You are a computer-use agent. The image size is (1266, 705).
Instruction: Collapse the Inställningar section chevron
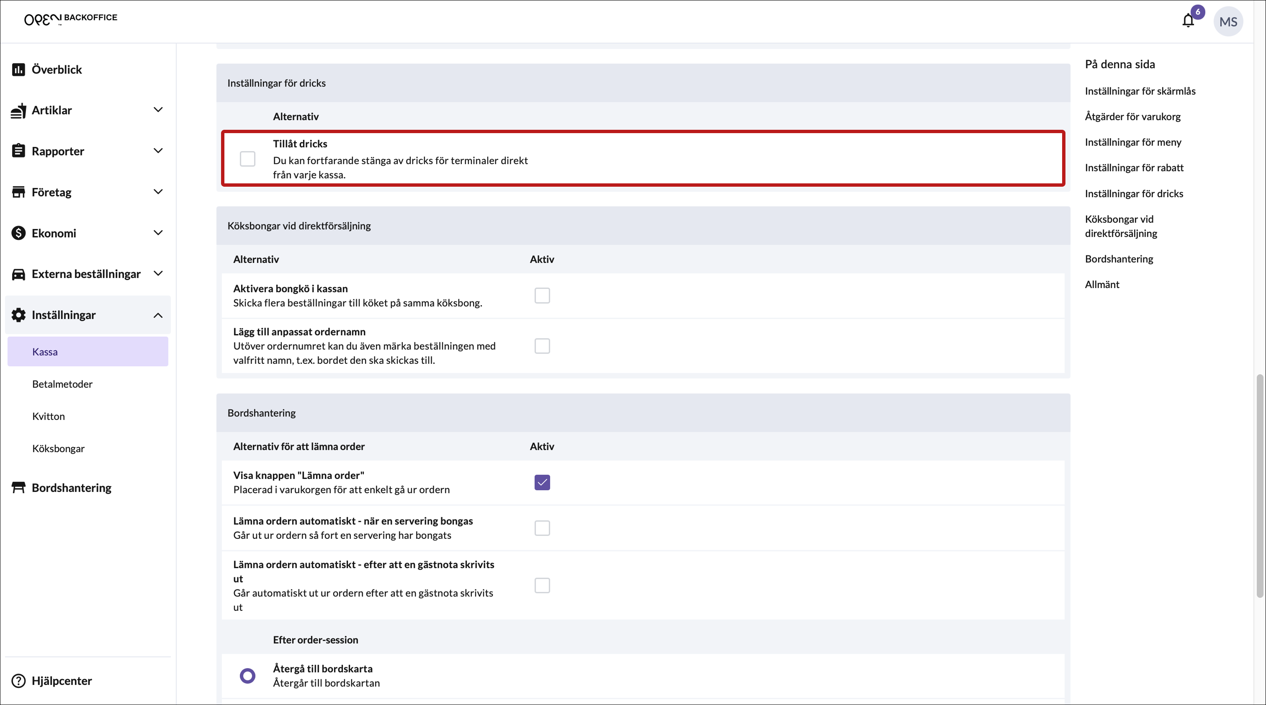coord(158,315)
